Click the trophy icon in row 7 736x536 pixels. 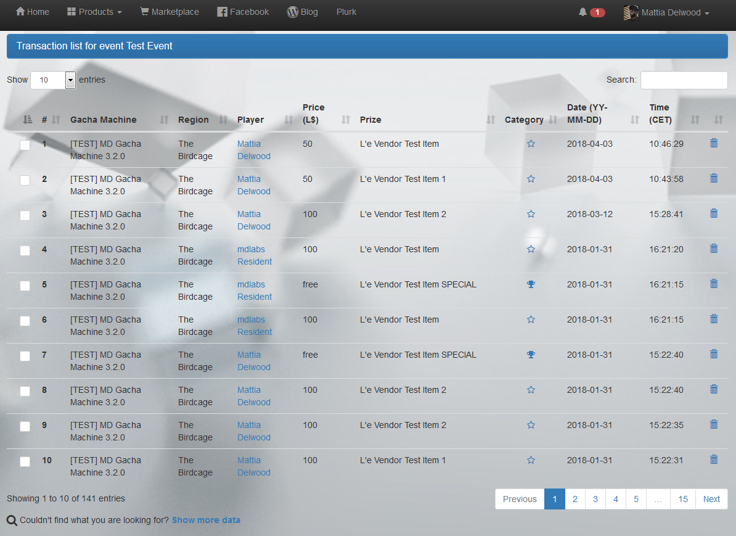pyautogui.click(x=531, y=355)
